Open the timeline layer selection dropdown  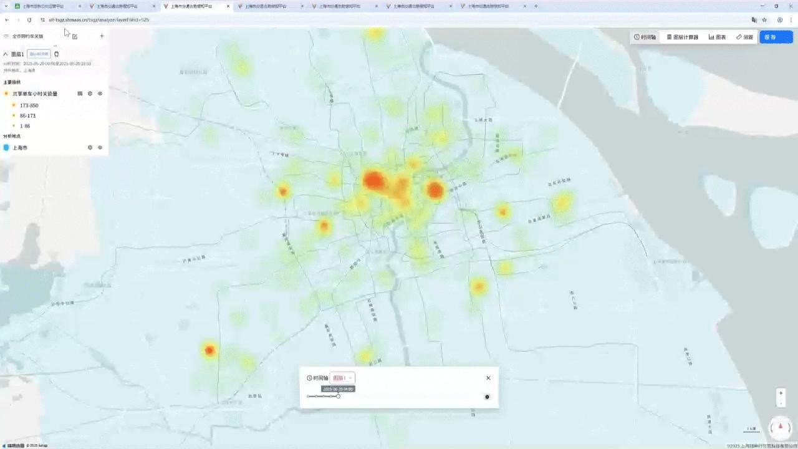342,378
